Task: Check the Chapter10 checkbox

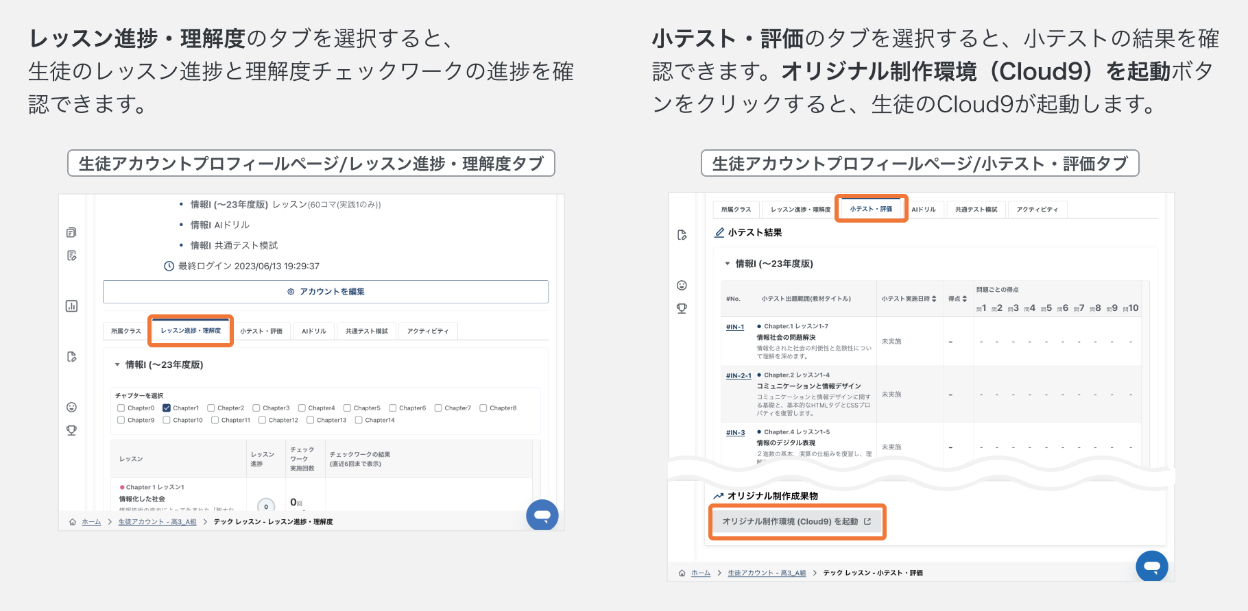Action: coord(167,421)
